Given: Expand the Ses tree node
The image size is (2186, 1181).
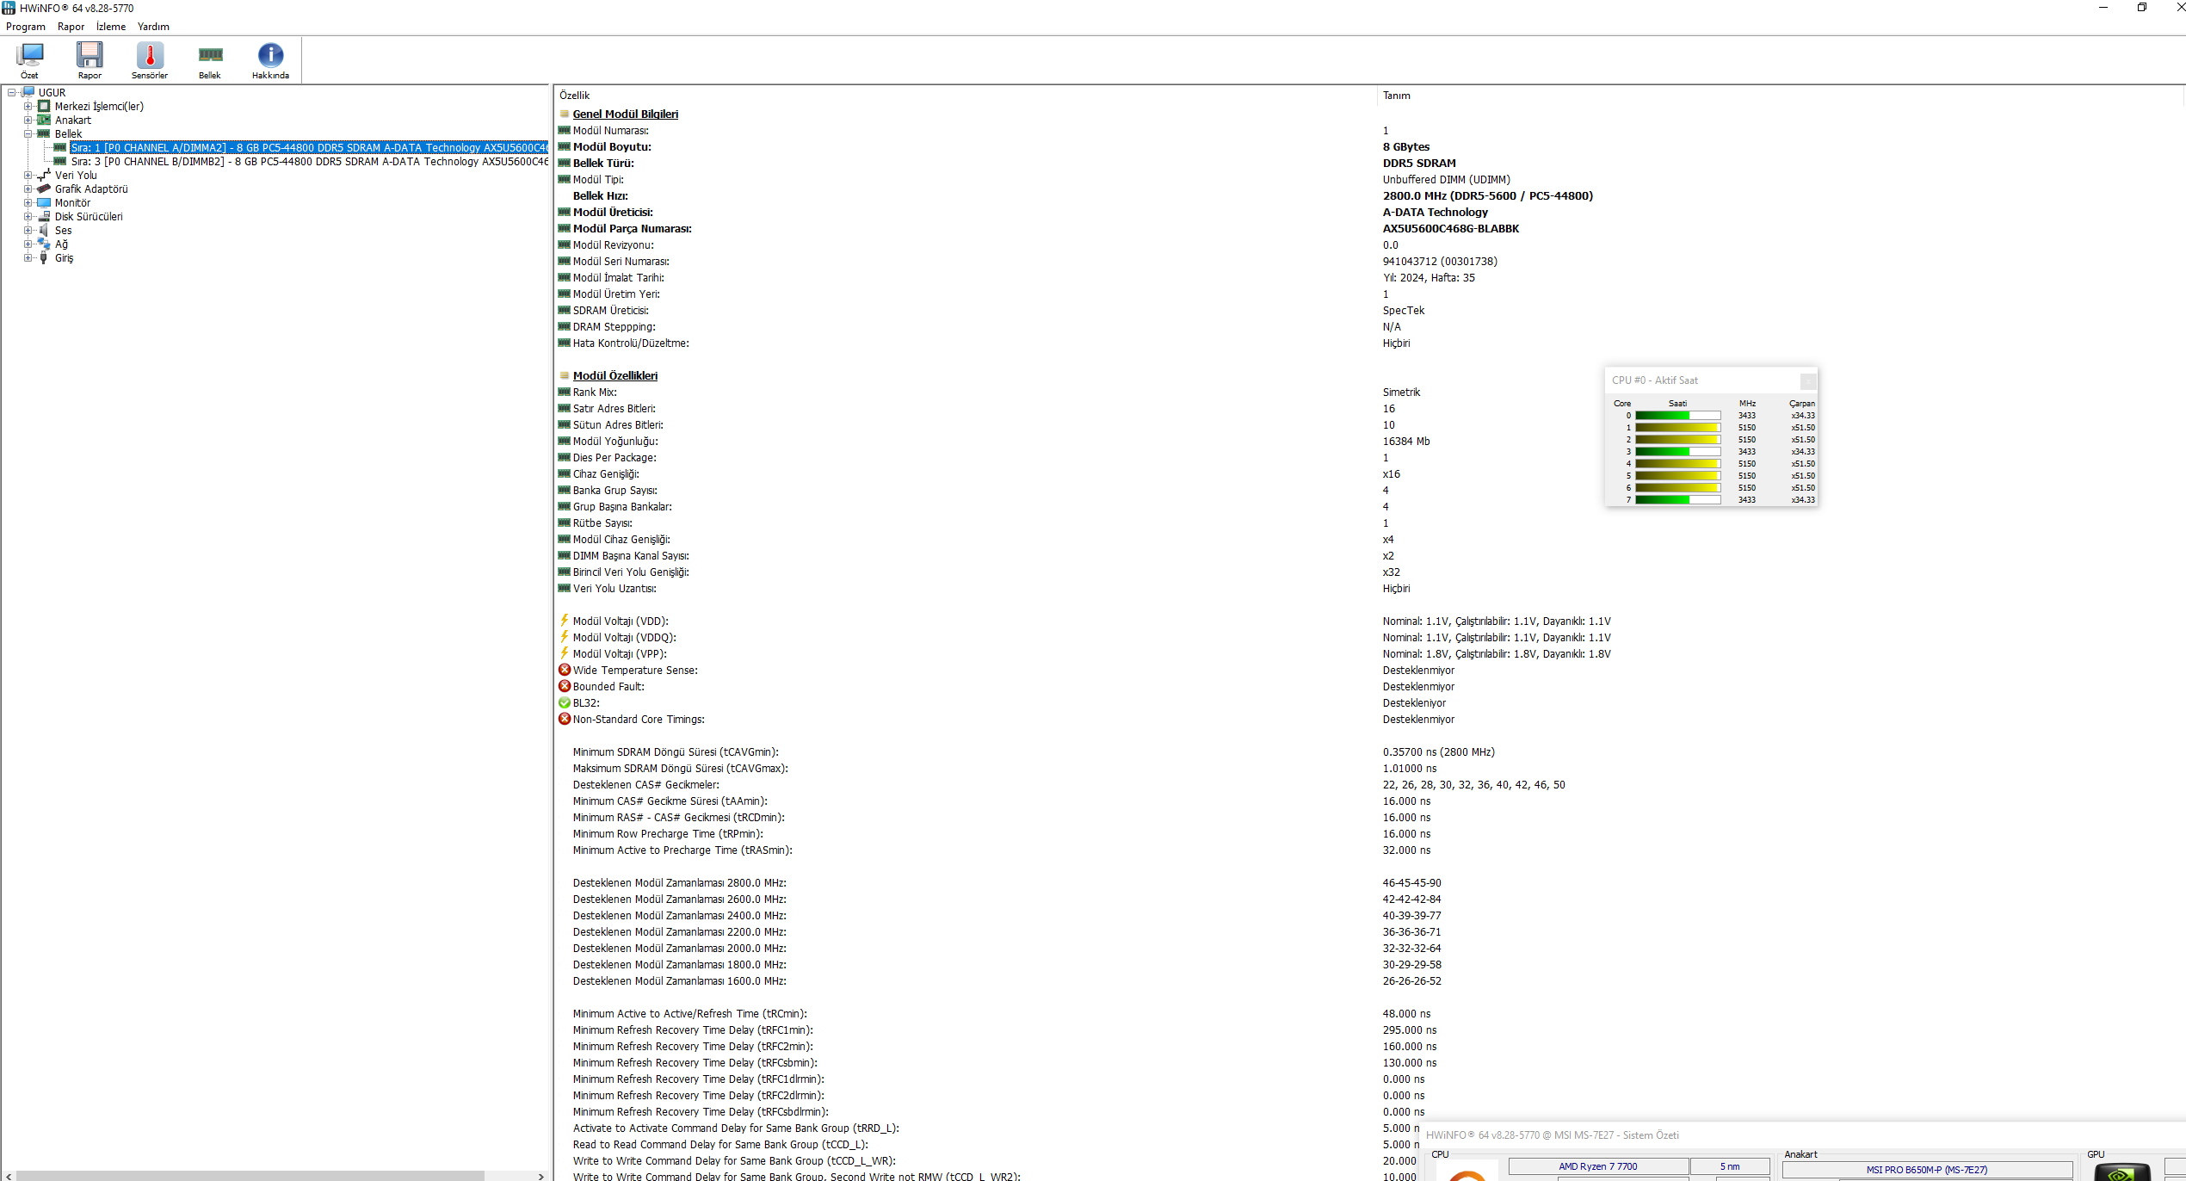Looking at the screenshot, I should (x=28, y=230).
